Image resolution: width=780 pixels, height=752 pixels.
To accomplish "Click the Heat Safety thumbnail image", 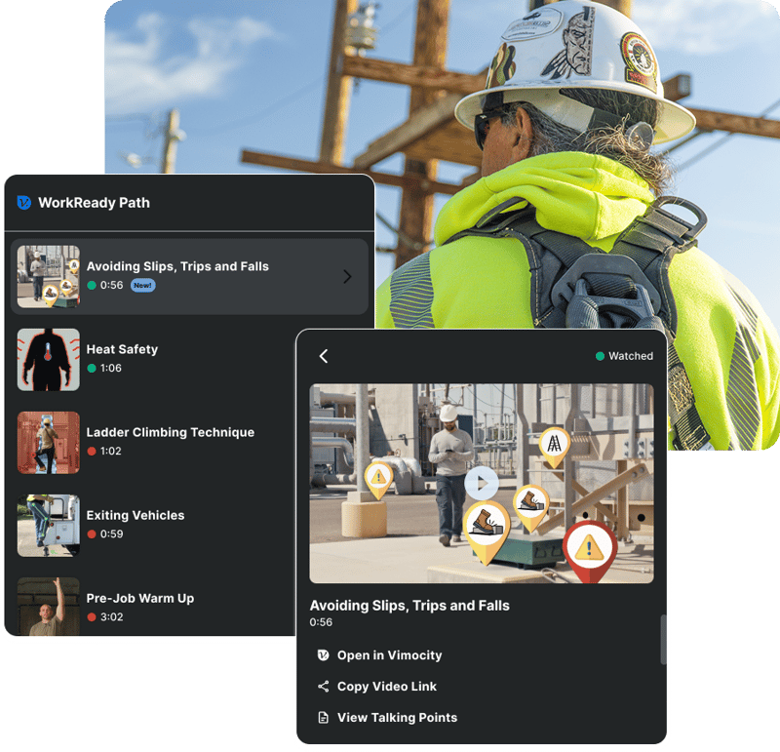I will point(49,359).
